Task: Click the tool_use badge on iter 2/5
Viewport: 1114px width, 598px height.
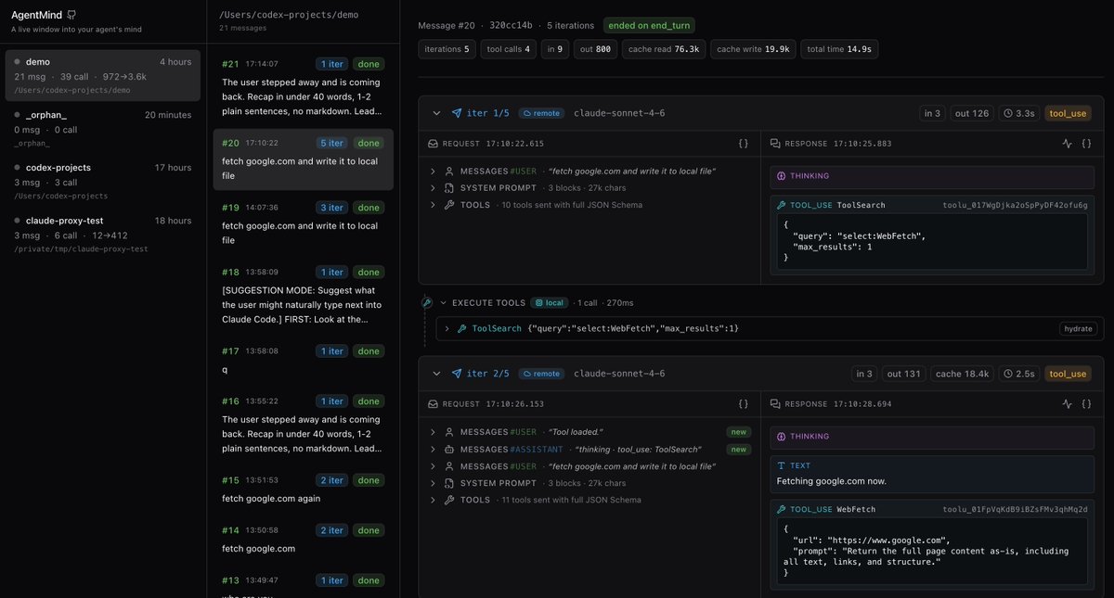Action: click(x=1067, y=374)
